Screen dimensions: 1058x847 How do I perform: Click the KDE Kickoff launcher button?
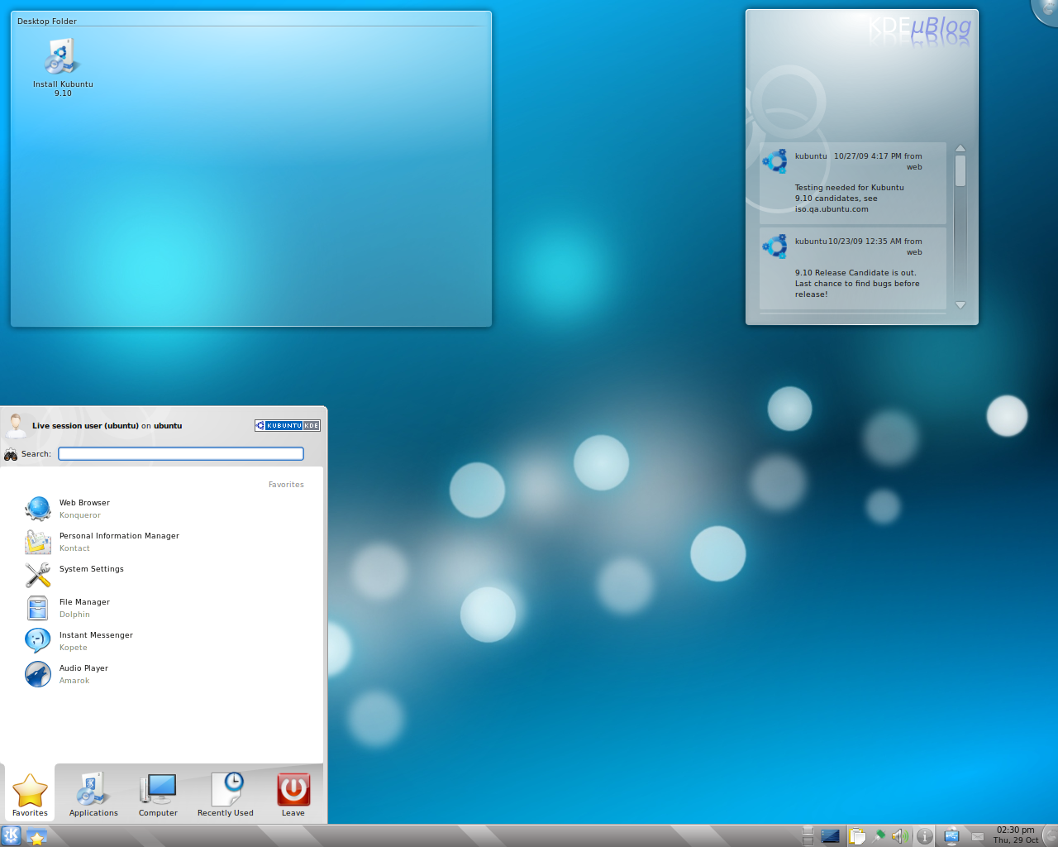pos(12,835)
